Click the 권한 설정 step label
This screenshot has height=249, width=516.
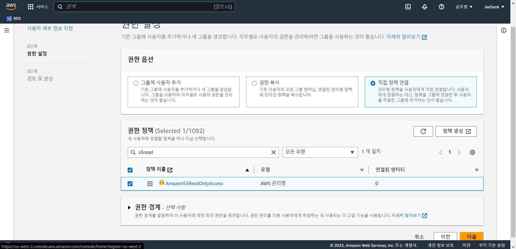37,54
